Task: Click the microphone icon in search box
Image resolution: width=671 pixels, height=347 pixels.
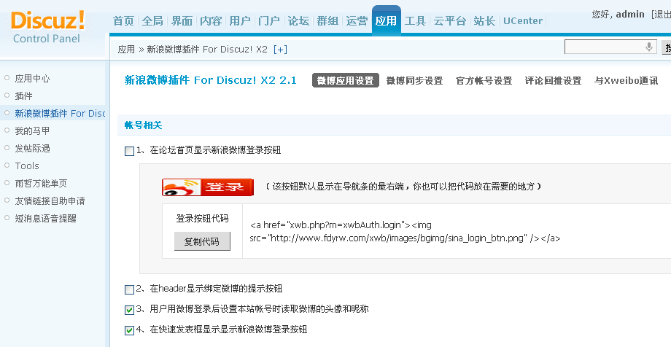Action: pyautogui.click(x=649, y=47)
